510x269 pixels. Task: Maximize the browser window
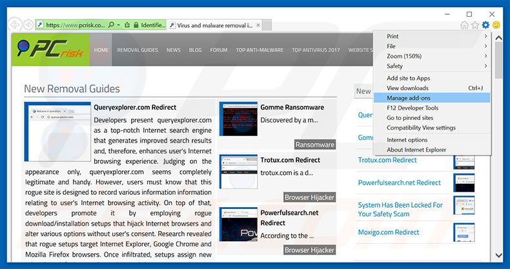tap(469, 14)
